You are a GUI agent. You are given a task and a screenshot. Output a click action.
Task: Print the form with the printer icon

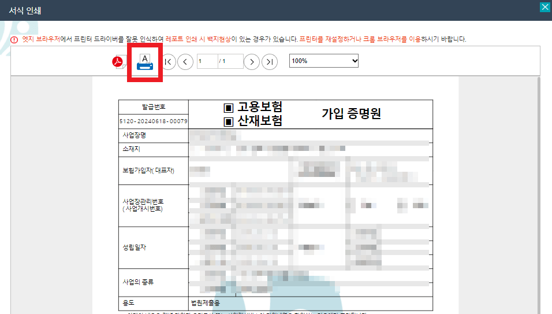click(145, 62)
